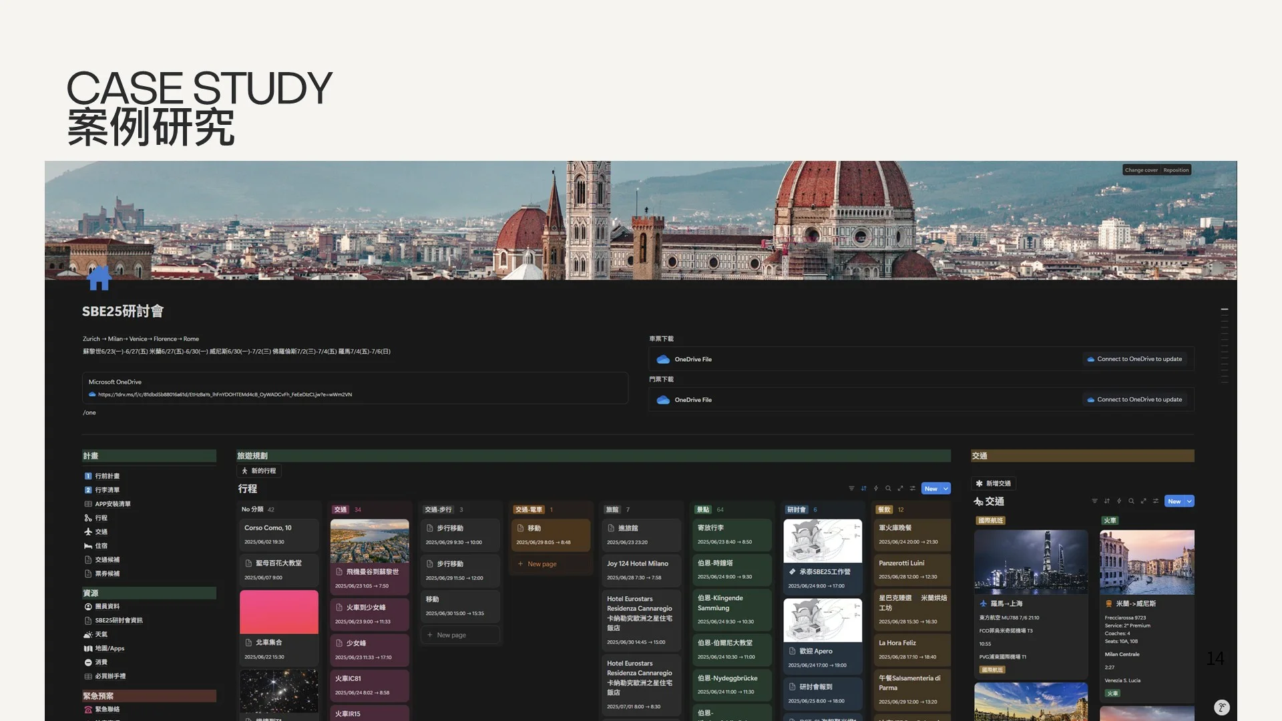Image resolution: width=1282 pixels, height=721 pixels.
Task: Expand 交通 database with full-page arrows icon
Action: [1143, 501]
